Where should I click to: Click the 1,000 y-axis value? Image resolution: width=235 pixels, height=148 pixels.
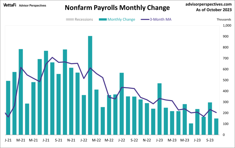pyautogui.click(x=227, y=26)
